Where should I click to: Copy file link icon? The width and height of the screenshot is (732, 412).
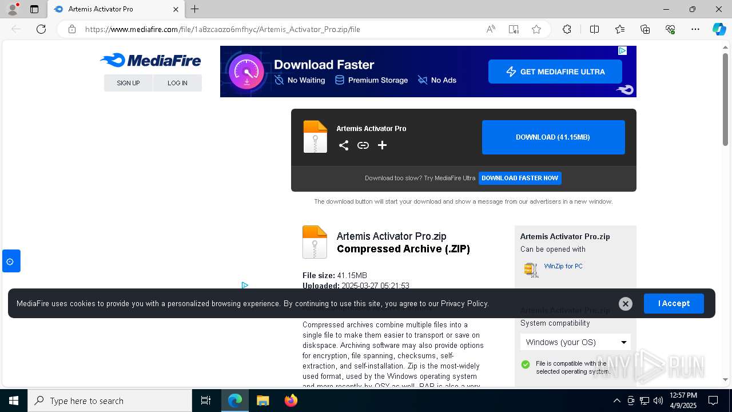(363, 145)
